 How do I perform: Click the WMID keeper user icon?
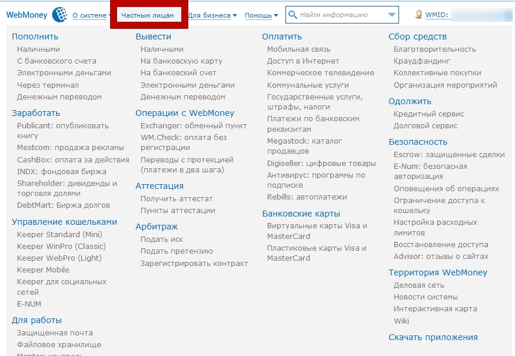point(418,14)
